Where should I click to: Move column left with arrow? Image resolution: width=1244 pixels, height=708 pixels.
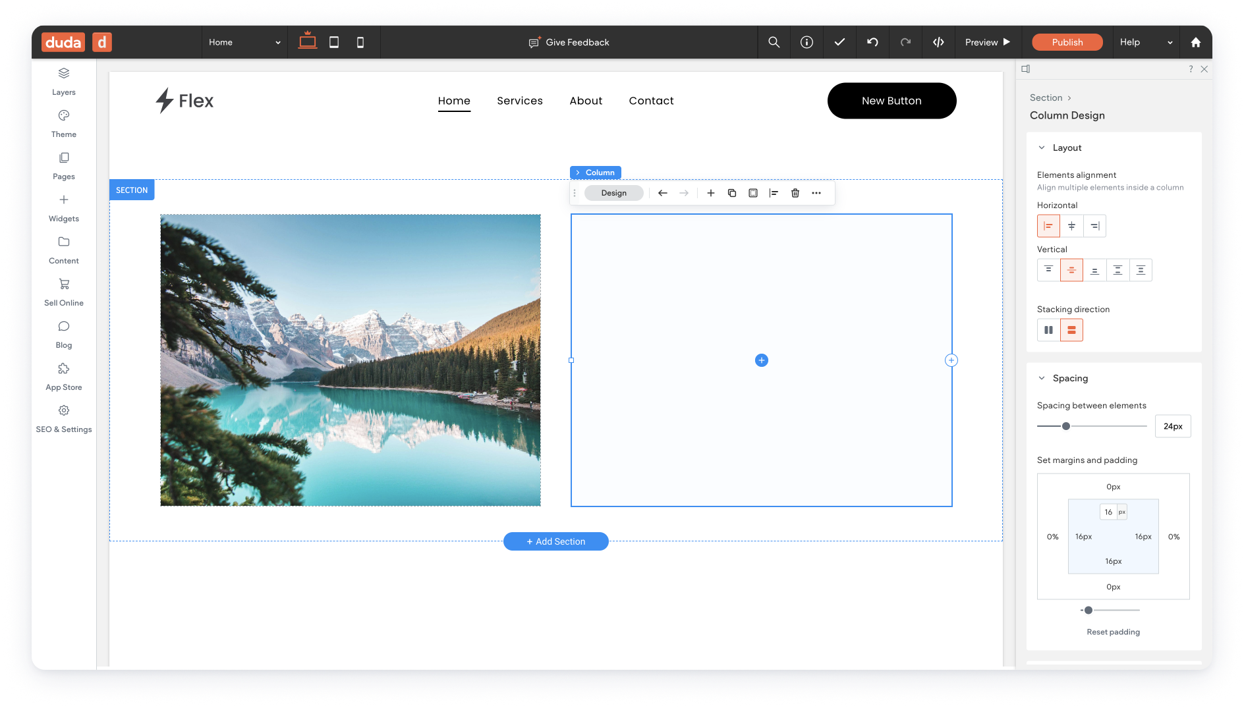(663, 193)
